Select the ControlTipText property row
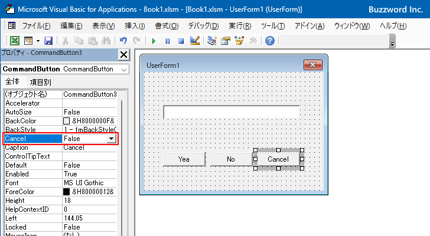The image size is (430, 236). [61, 156]
